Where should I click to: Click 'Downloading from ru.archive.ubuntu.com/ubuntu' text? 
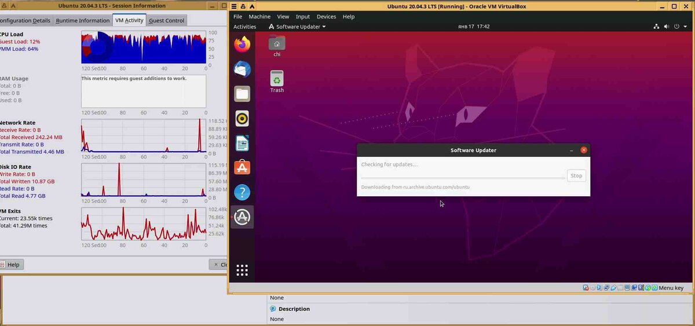point(415,187)
